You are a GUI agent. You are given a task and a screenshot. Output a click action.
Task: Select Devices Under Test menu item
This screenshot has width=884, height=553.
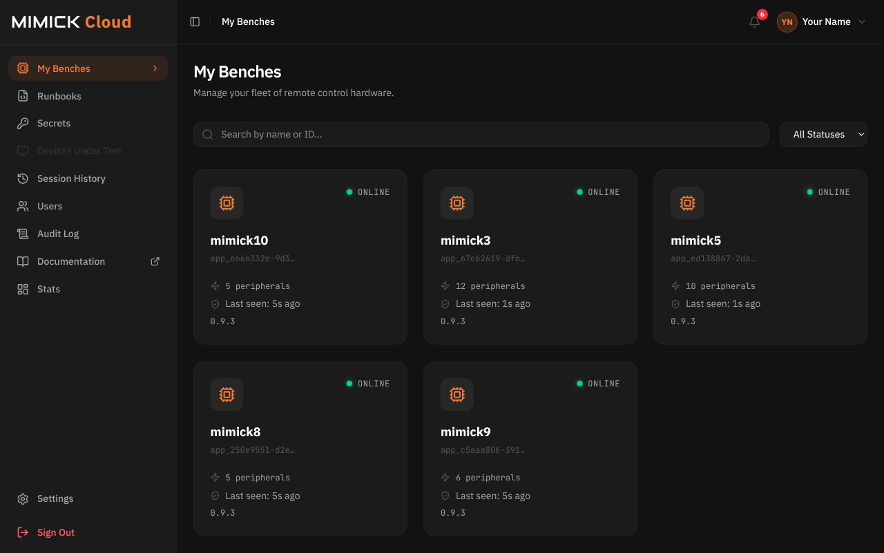point(88,151)
